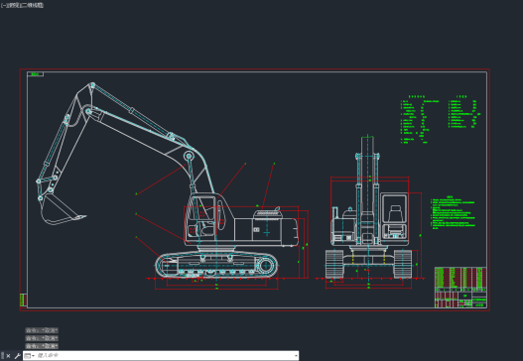Grab the command line's left grip handle

pyautogui.click(x=3, y=356)
